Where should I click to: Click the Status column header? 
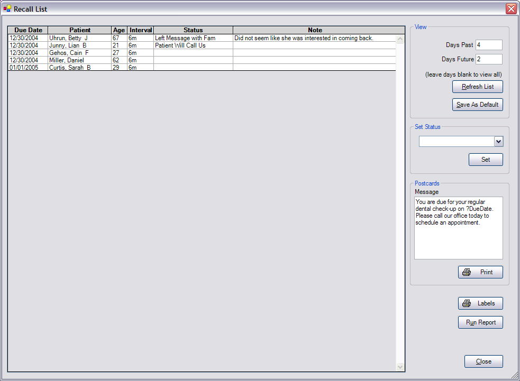[x=193, y=30]
